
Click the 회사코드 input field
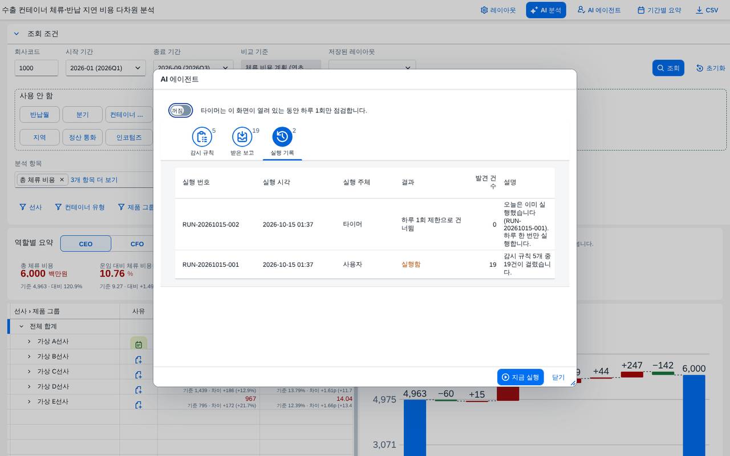coord(36,68)
